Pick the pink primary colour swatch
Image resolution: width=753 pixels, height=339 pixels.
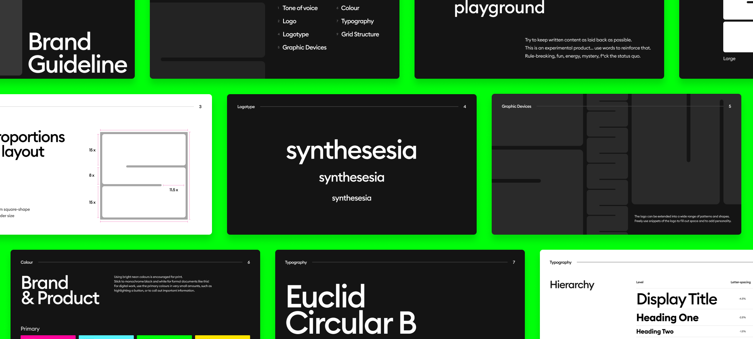pyautogui.click(x=48, y=337)
